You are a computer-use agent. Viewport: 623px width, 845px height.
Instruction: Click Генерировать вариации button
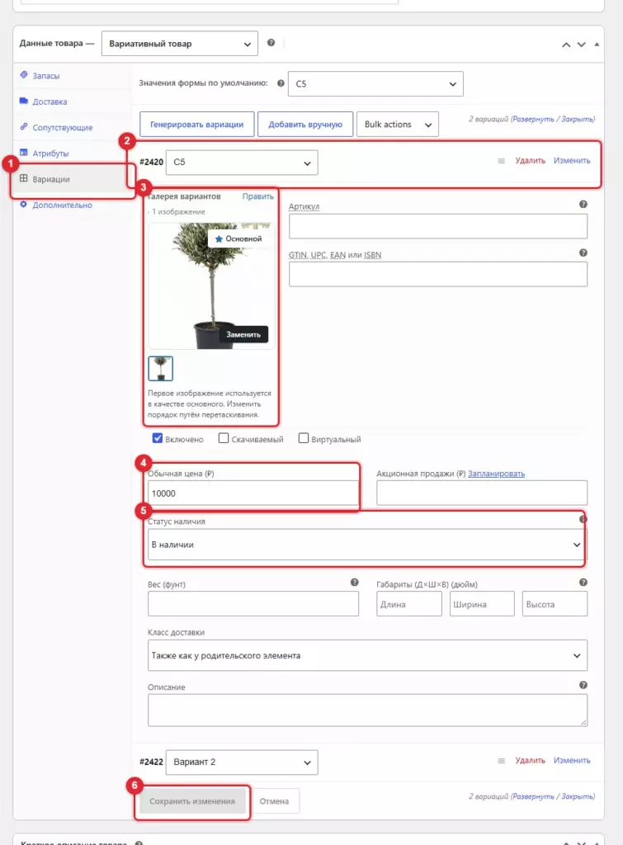(196, 124)
